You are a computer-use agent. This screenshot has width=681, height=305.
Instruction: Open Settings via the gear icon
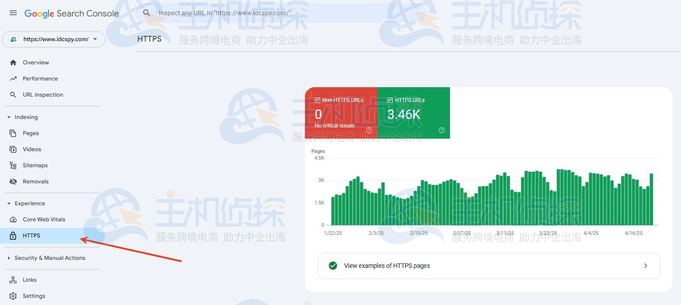tap(13, 296)
